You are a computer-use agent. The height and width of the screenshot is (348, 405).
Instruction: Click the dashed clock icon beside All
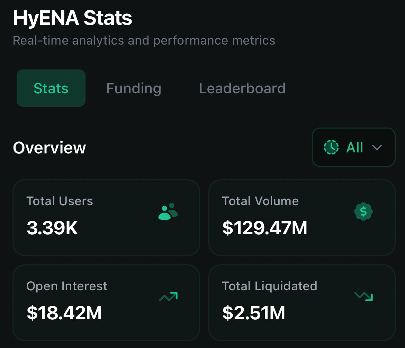[x=331, y=147]
